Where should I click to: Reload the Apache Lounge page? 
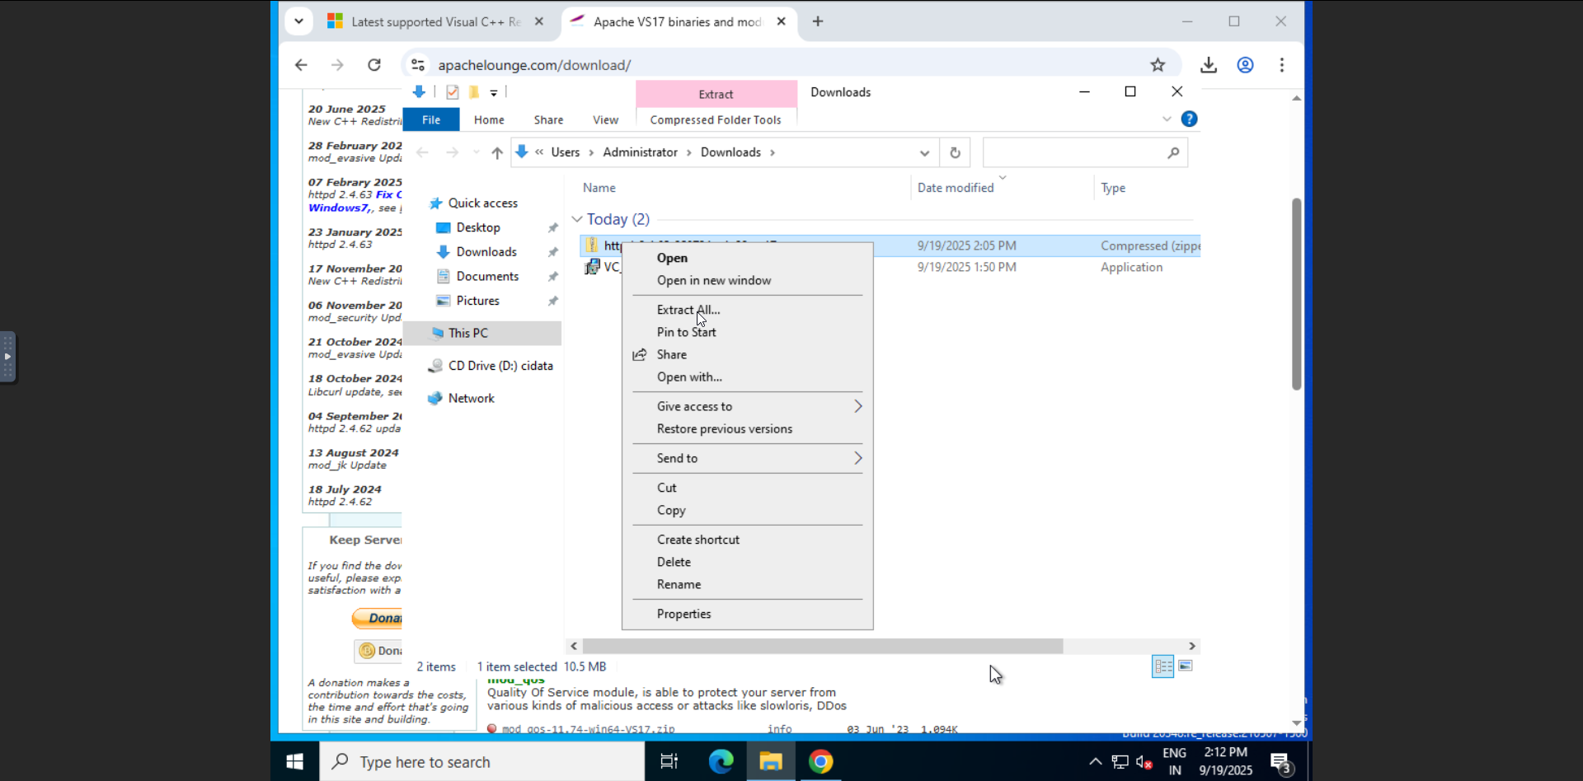pos(374,65)
